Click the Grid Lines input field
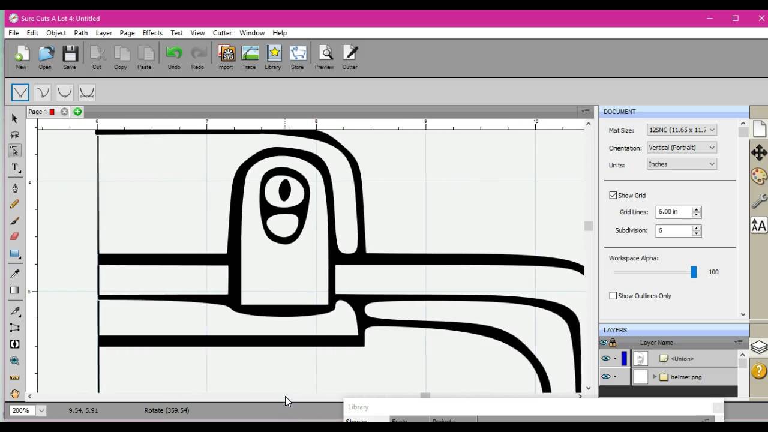 tap(674, 212)
